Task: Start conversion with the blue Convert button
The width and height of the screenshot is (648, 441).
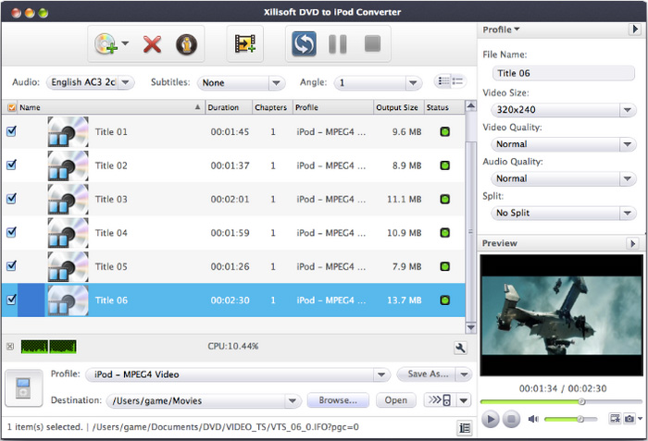Action: tap(305, 43)
